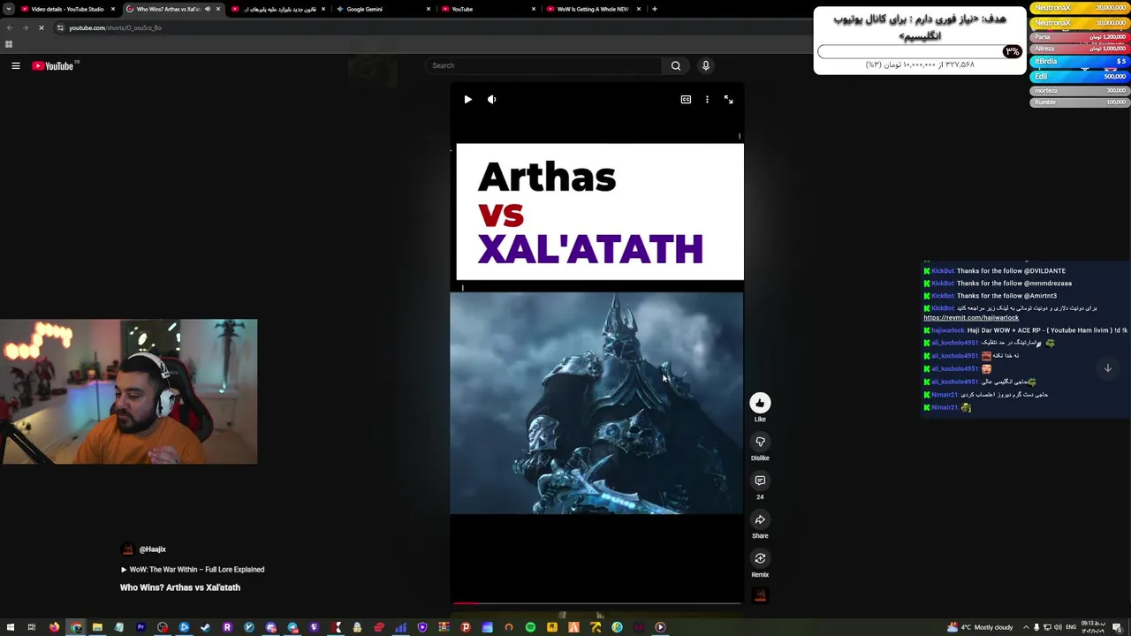Image resolution: width=1131 pixels, height=636 pixels.
Task: Open File Explorer from the taskbar
Action: click(x=97, y=627)
